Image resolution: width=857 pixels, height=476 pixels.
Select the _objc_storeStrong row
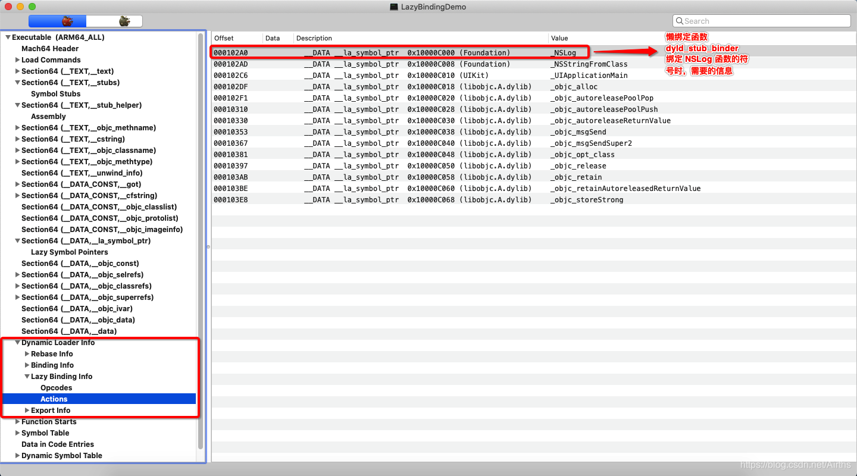point(534,200)
